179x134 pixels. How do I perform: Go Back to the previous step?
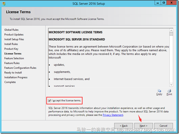(124, 126)
